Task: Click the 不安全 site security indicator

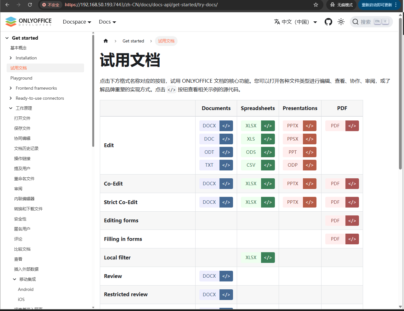Action: click(x=51, y=5)
